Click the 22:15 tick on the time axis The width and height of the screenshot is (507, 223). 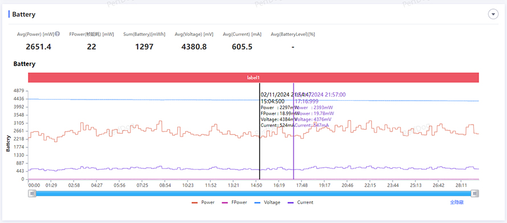(x=370, y=185)
